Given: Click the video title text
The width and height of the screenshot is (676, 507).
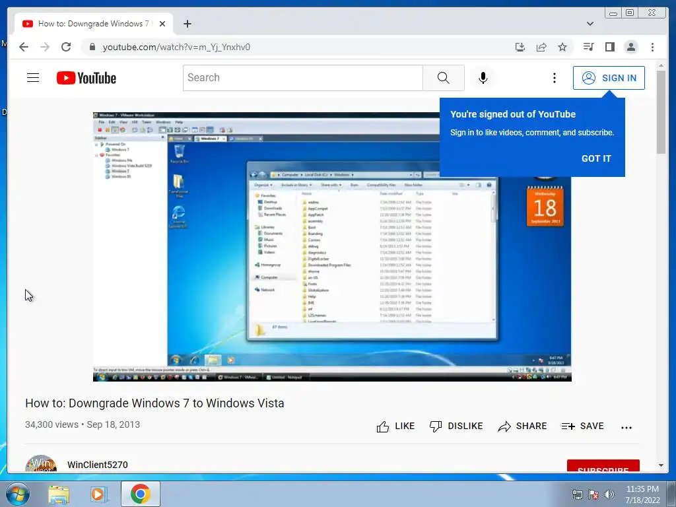Looking at the screenshot, I should [x=154, y=403].
